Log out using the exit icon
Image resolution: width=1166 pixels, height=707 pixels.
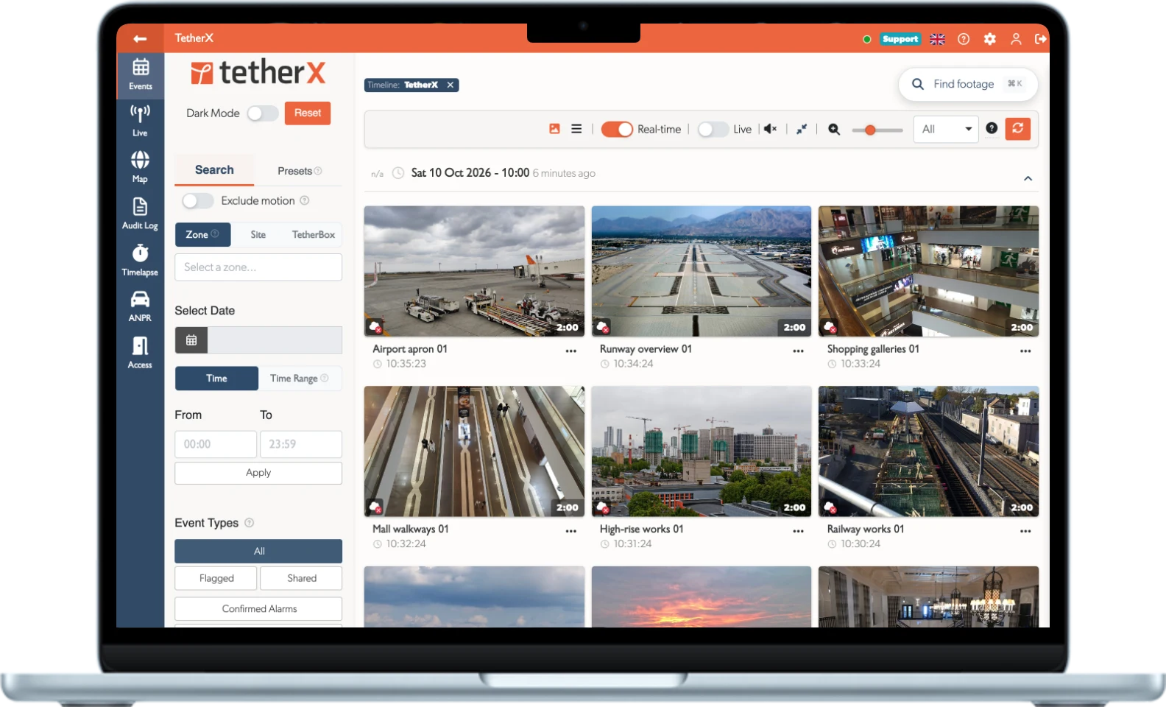(1040, 39)
